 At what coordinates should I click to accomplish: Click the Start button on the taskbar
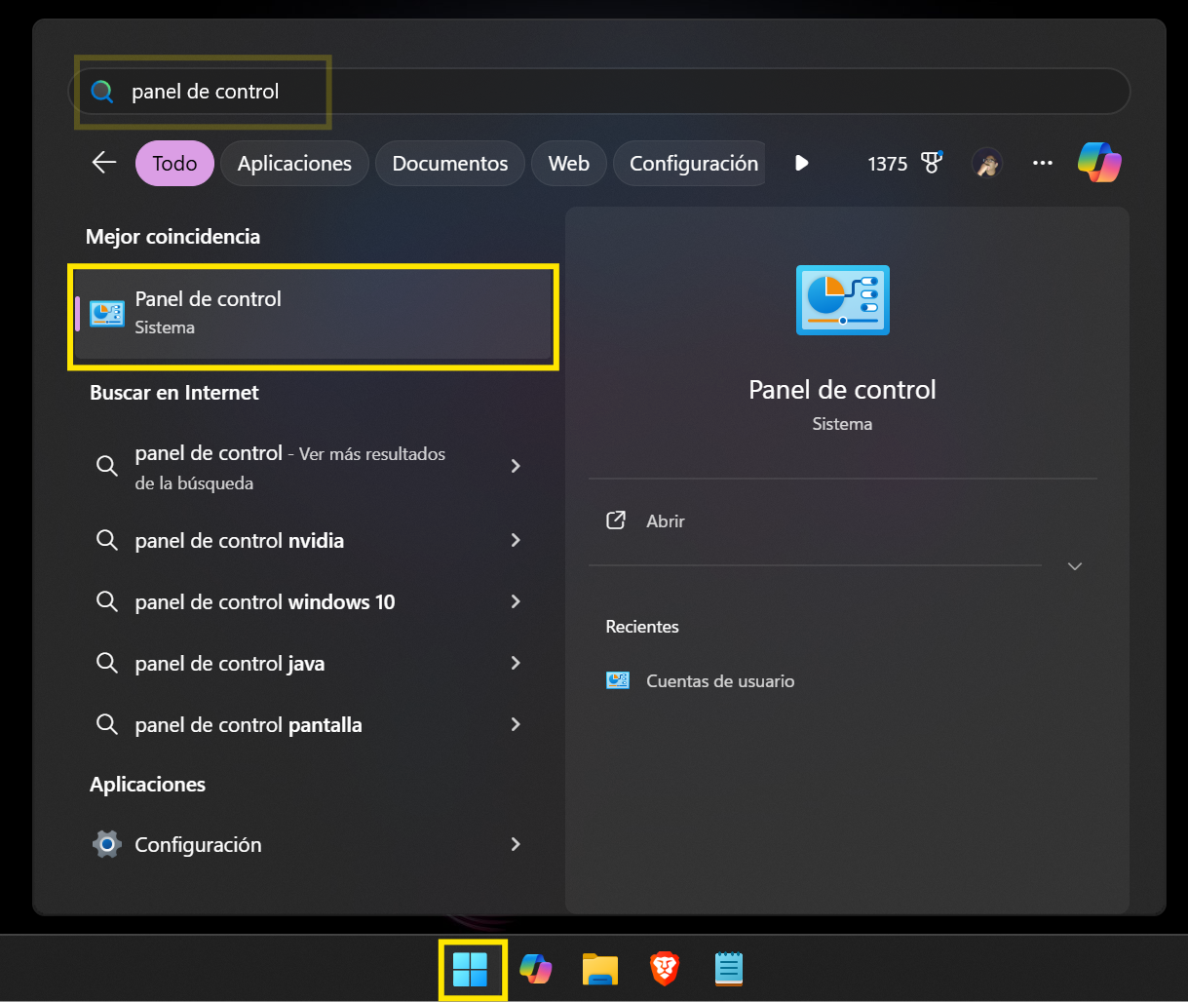[x=473, y=969]
